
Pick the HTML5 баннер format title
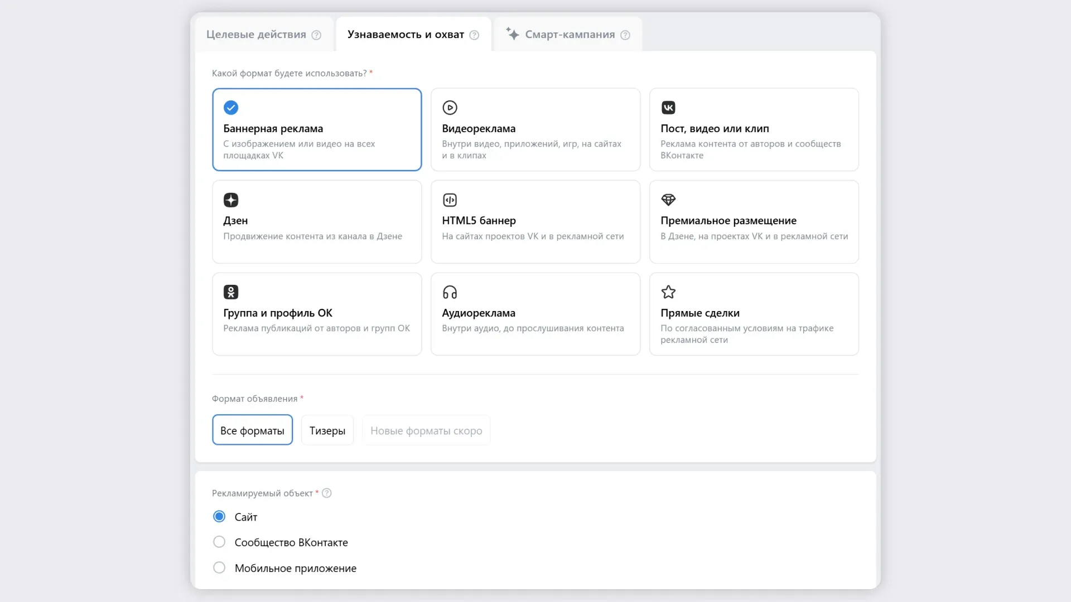(x=479, y=221)
